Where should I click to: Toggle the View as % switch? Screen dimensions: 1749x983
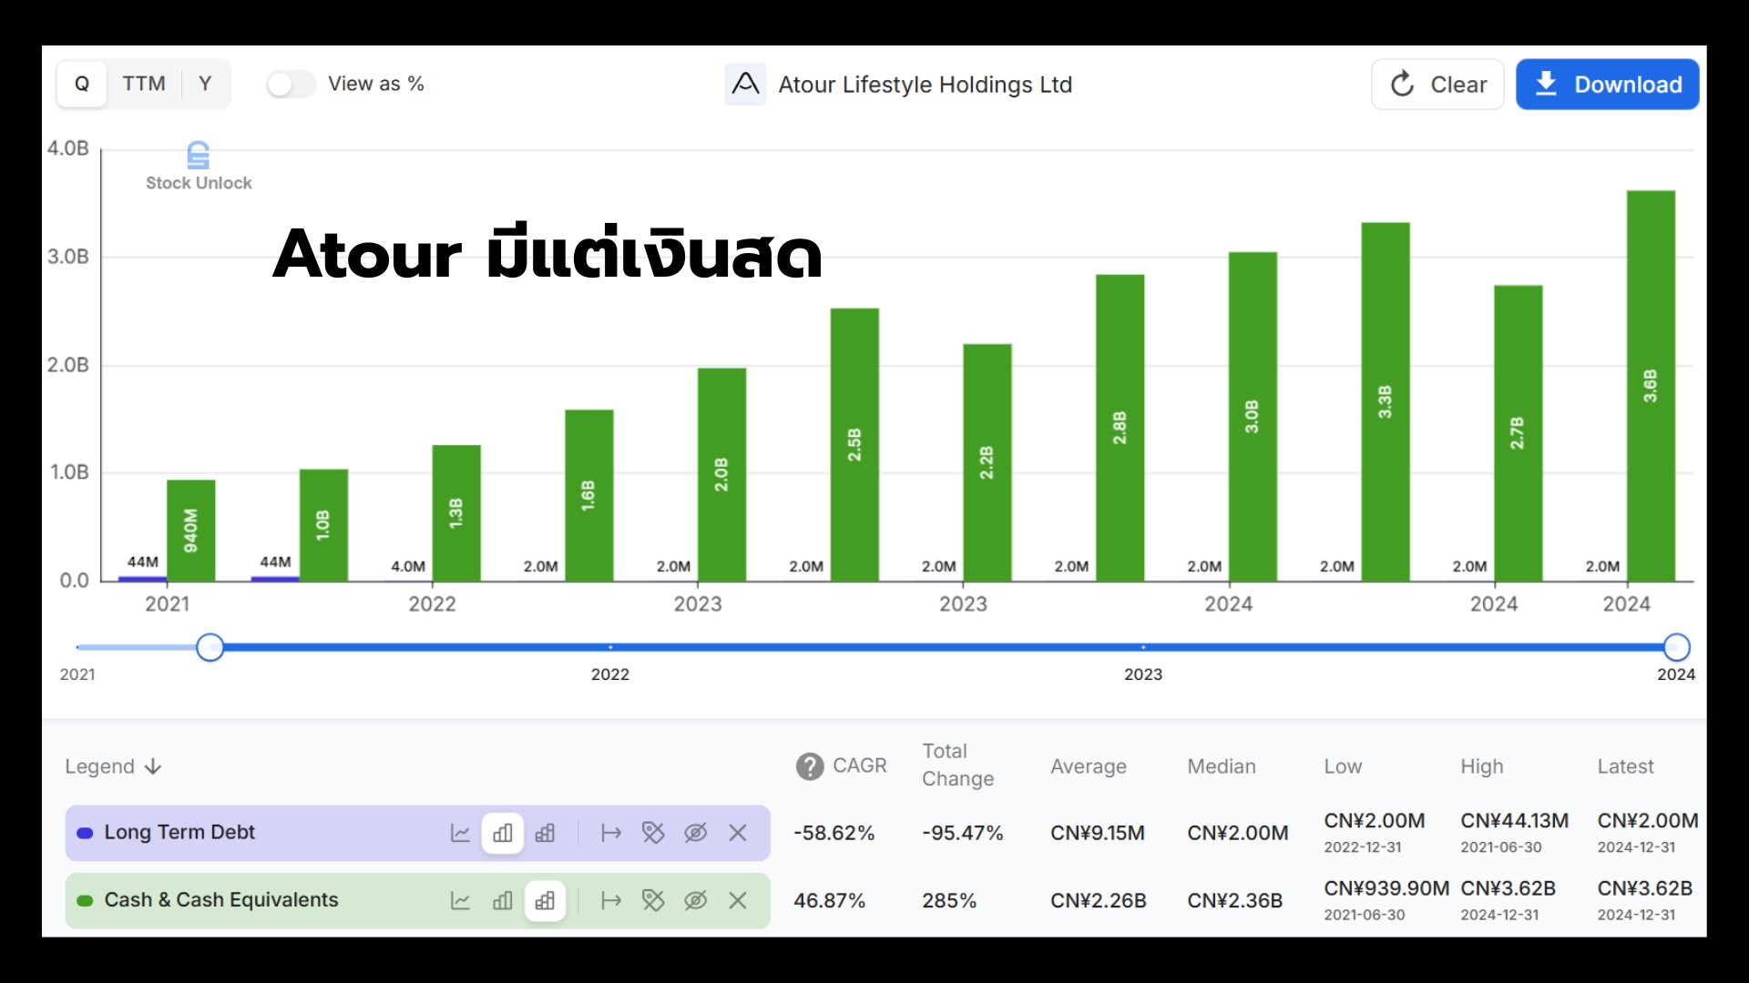pyautogui.click(x=291, y=85)
